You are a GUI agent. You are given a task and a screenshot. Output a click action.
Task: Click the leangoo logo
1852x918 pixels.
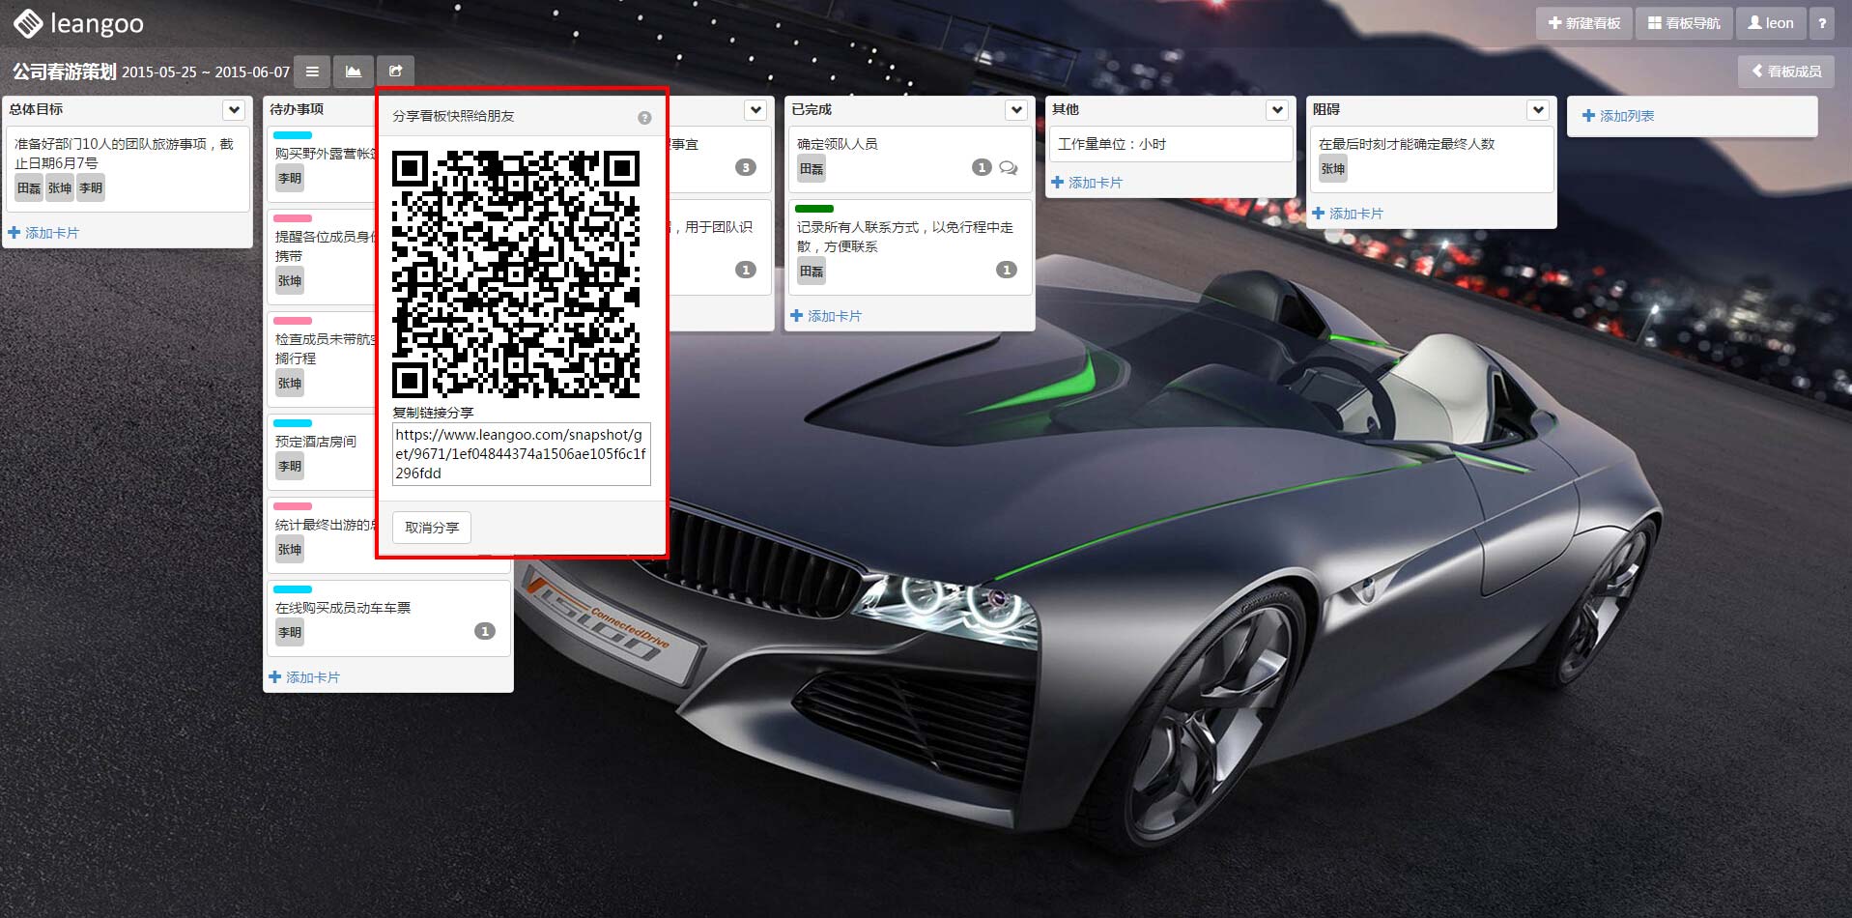point(78,23)
